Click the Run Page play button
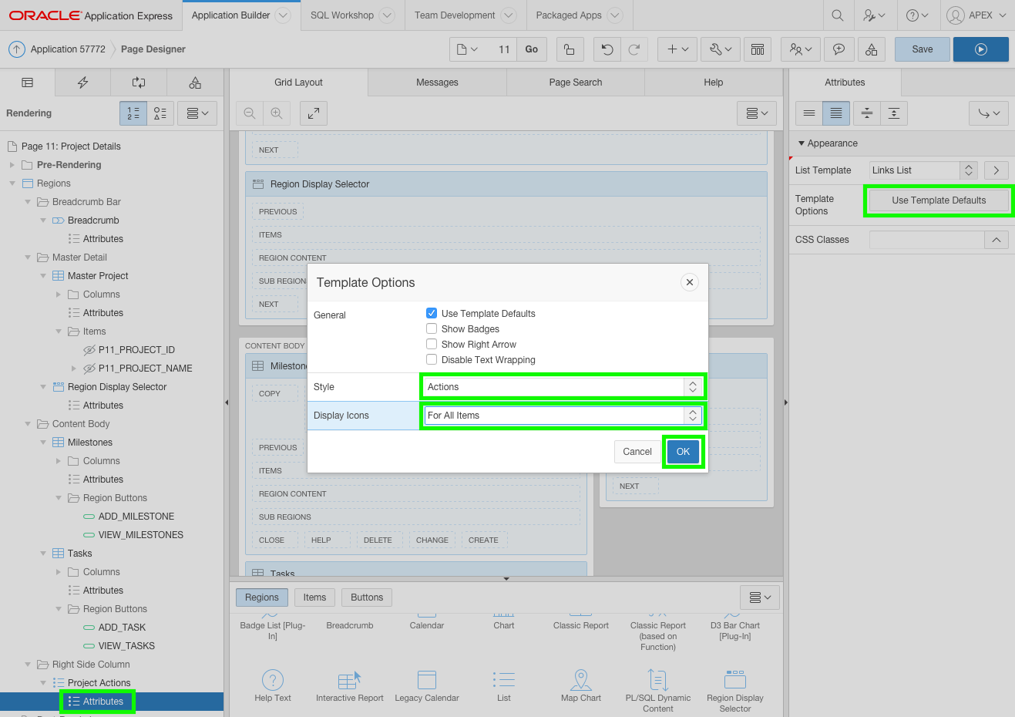The height and width of the screenshot is (717, 1015). point(980,49)
